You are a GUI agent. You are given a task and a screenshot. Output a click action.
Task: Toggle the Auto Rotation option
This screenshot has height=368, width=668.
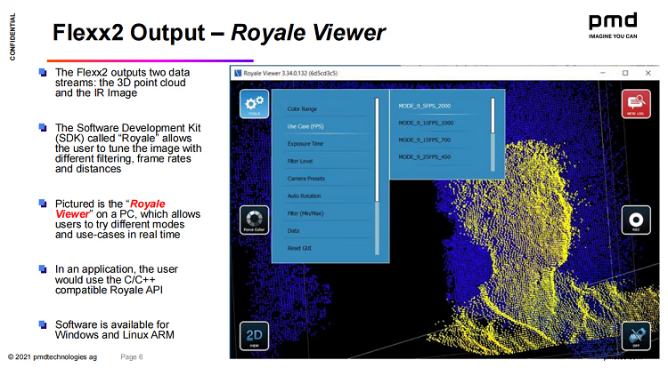[x=304, y=195]
